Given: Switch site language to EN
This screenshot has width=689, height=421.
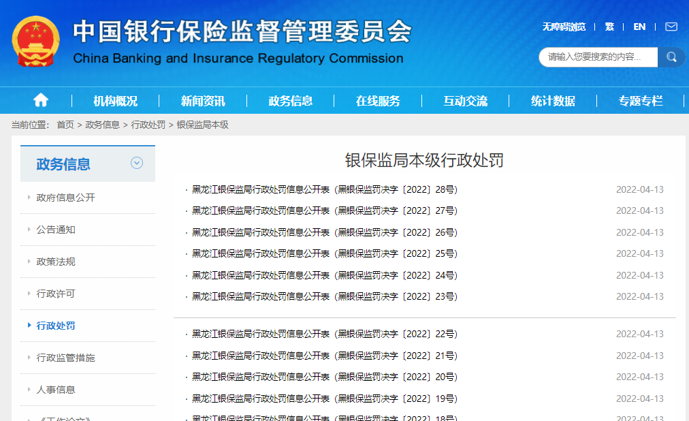Looking at the screenshot, I should pyautogui.click(x=639, y=27).
